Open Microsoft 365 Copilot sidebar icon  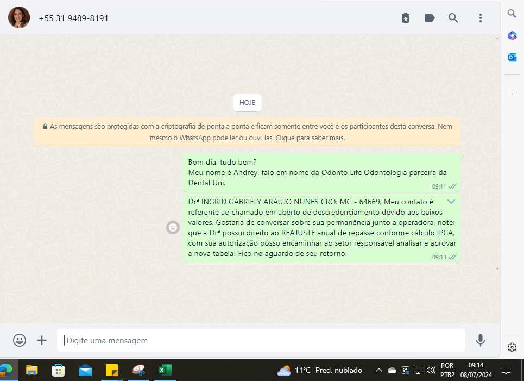click(x=512, y=35)
